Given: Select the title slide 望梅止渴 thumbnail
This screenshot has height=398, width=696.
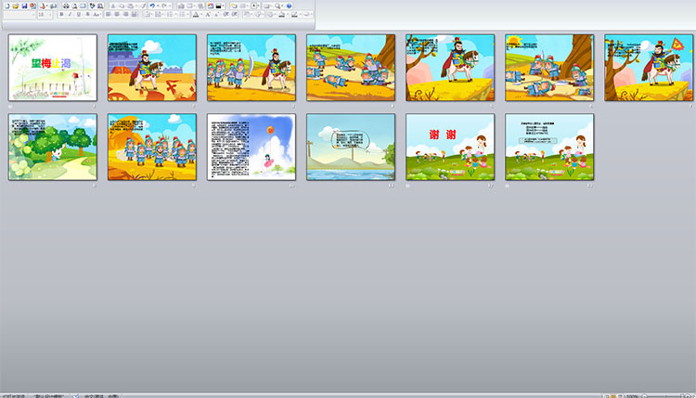Looking at the screenshot, I should [53, 68].
